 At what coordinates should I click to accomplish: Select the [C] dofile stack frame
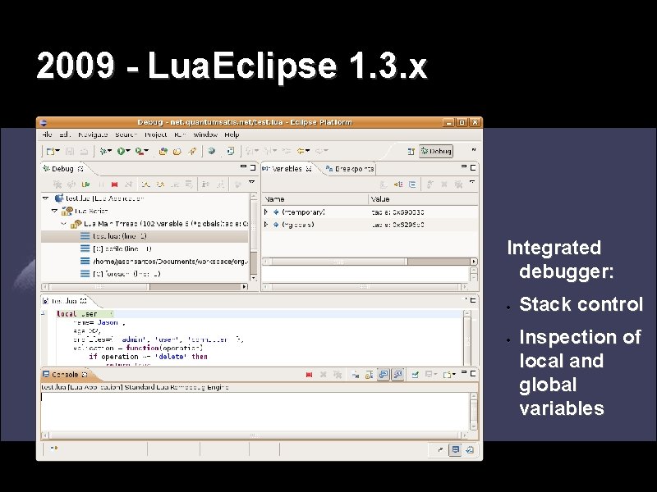(x=145, y=249)
